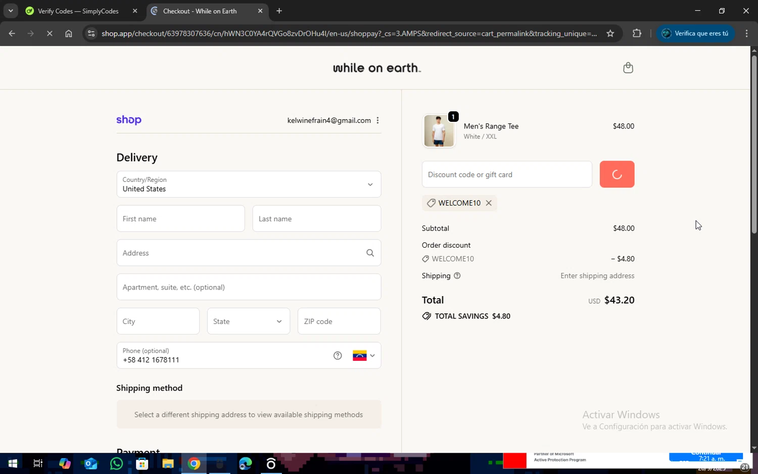758x474 pixels.
Task: Open Outlook from the taskbar
Action: 90,463
